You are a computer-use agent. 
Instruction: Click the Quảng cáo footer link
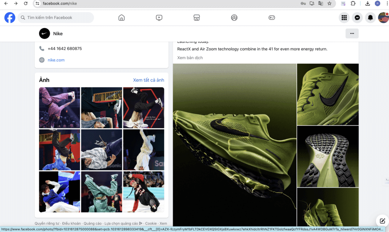[x=93, y=223]
